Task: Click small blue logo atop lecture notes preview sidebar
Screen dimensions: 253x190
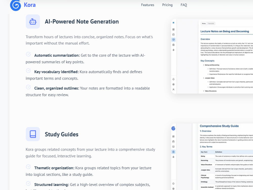Action: 174,23
